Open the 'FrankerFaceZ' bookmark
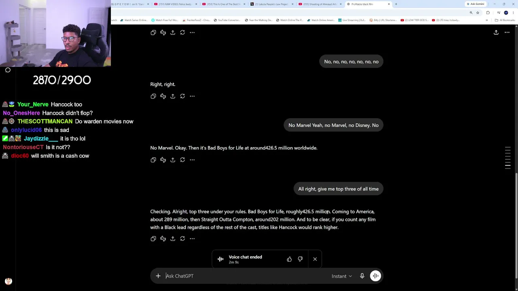The image size is (518, 291). 196,20
